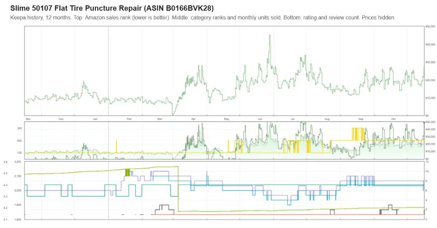The width and height of the screenshot is (437, 228).
Task: Select the Feb label on the time axis
Action: pos(129,119)
